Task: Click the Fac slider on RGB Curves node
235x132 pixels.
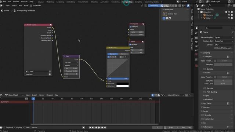Action: point(118,78)
